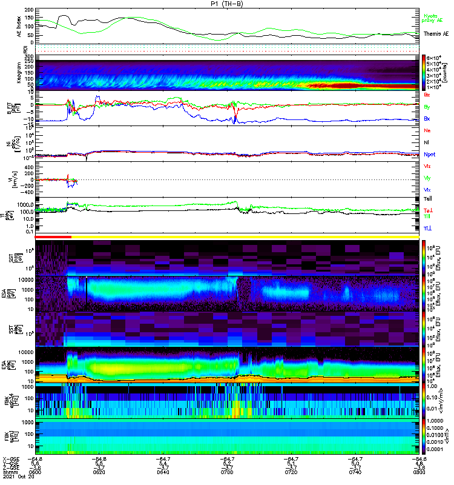
Task: Select the "Themis AE" legend label
Action: point(436,34)
